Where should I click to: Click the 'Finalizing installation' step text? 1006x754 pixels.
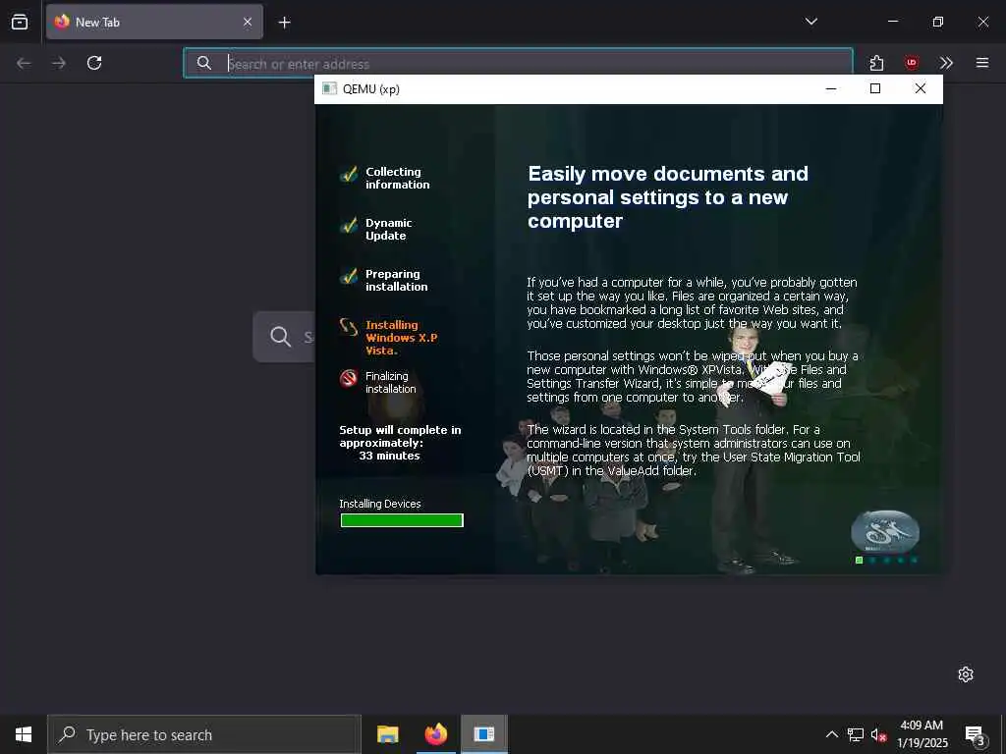391,382
